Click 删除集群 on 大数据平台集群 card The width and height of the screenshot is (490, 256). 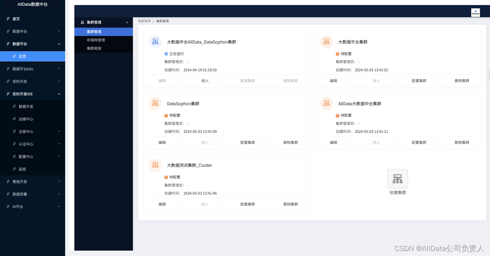coord(462,81)
